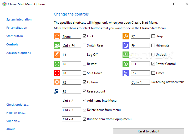Click the orange Log Off key icon
This screenshot has height=139, width=193.
[x=57, y=55]
